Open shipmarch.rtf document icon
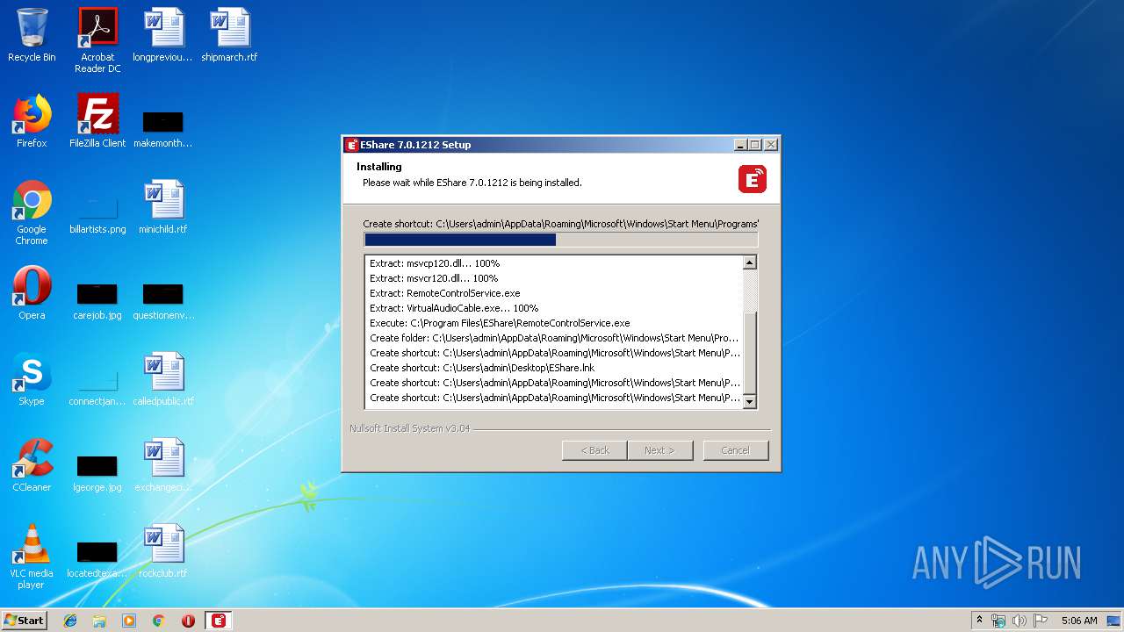This screenshot has height=632, width=1124. (229, 35)
